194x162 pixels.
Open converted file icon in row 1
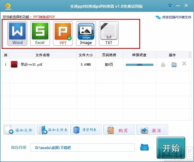tap(163, 65)
